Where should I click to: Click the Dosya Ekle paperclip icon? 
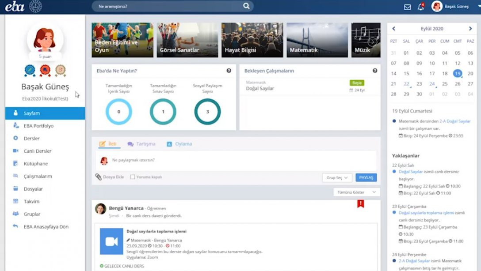click(x=99, y=177)
